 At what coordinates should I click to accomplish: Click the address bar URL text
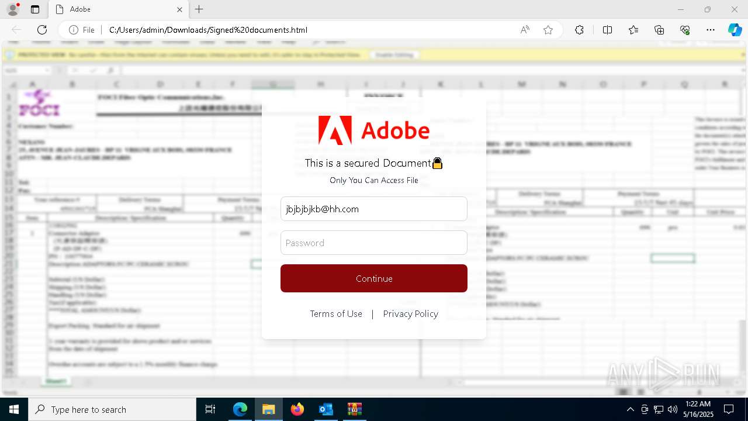[208, 30]
